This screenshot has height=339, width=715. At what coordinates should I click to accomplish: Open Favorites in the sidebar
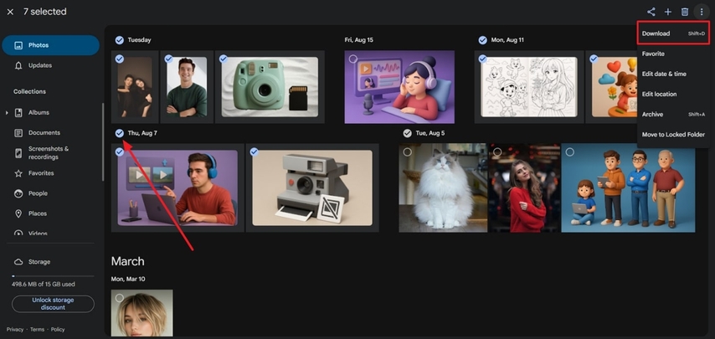point(40,173)
